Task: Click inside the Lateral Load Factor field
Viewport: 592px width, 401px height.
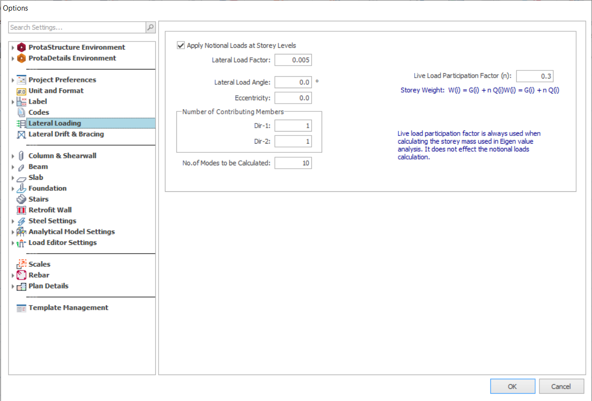Action: [x=293, y=60]
